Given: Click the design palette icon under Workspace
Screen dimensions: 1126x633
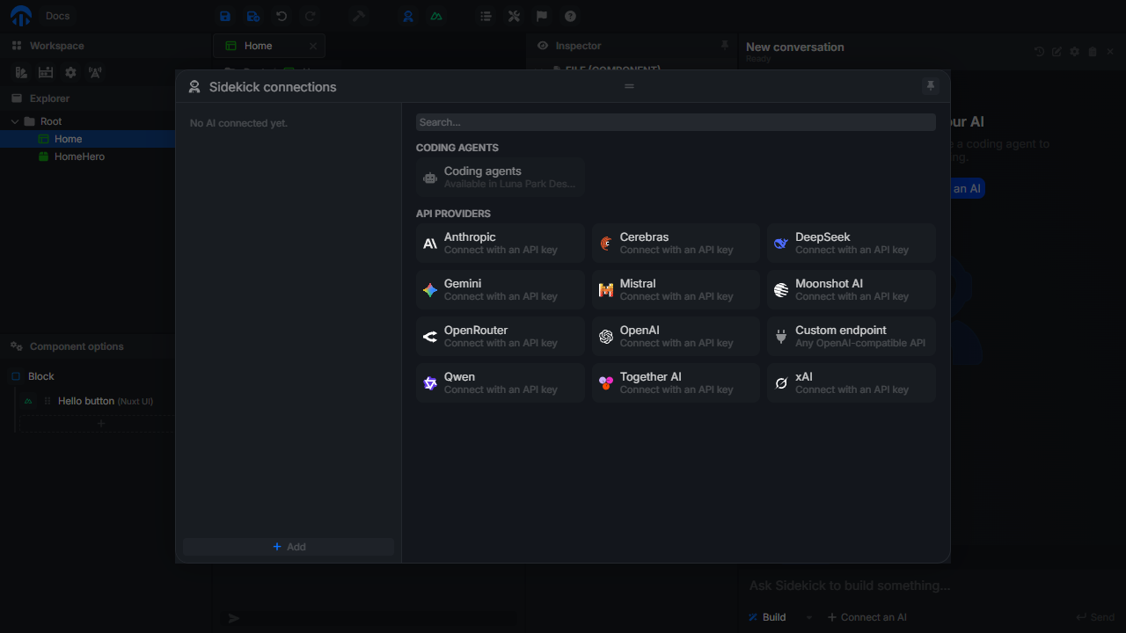Looking at the screenshot, I should click(x=21, y=73).
